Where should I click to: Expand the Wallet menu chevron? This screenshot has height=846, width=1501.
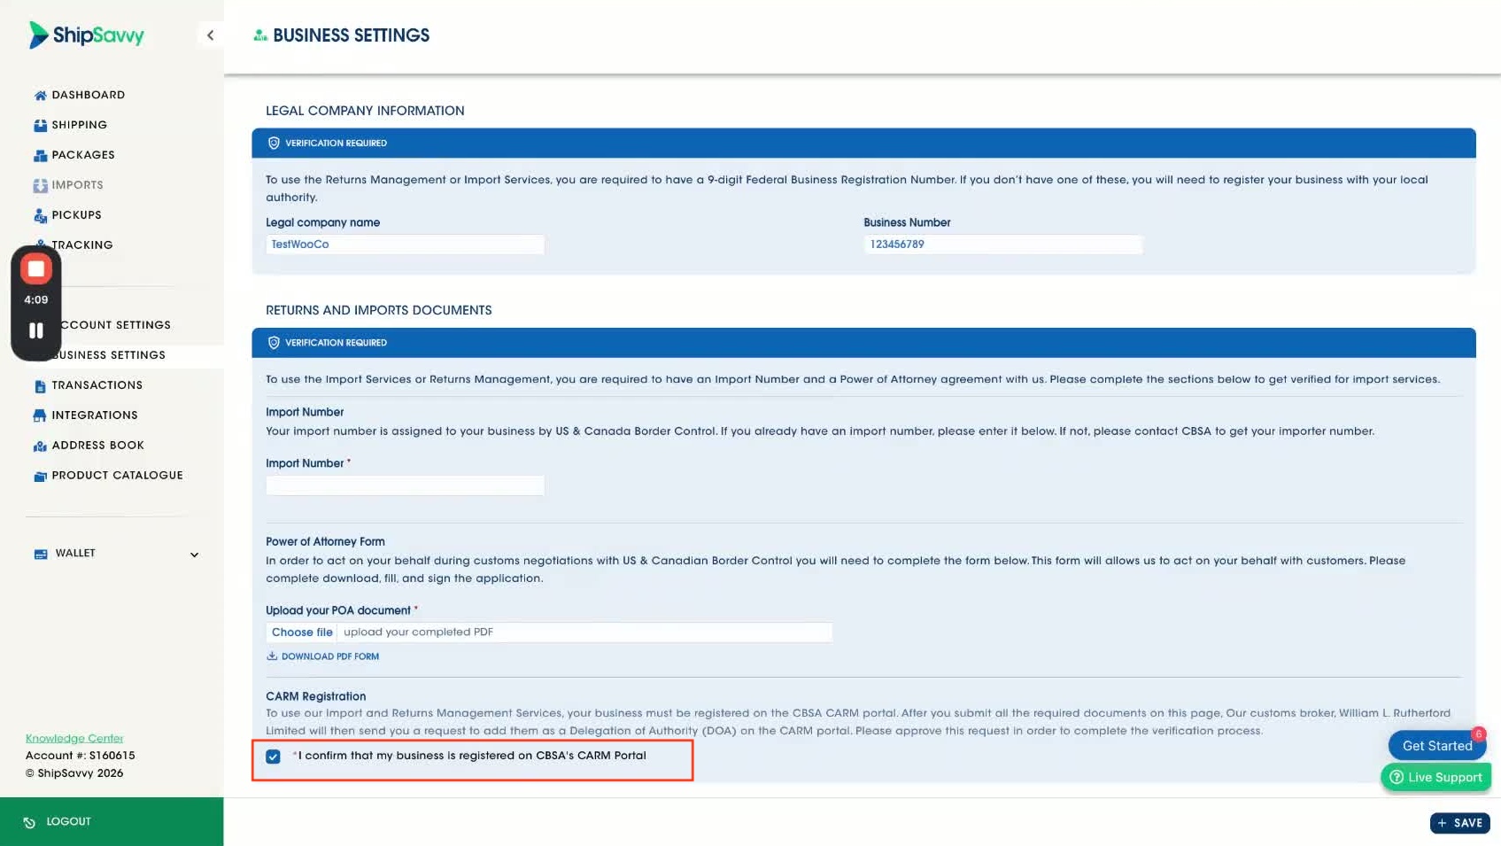tap(195, 555)
